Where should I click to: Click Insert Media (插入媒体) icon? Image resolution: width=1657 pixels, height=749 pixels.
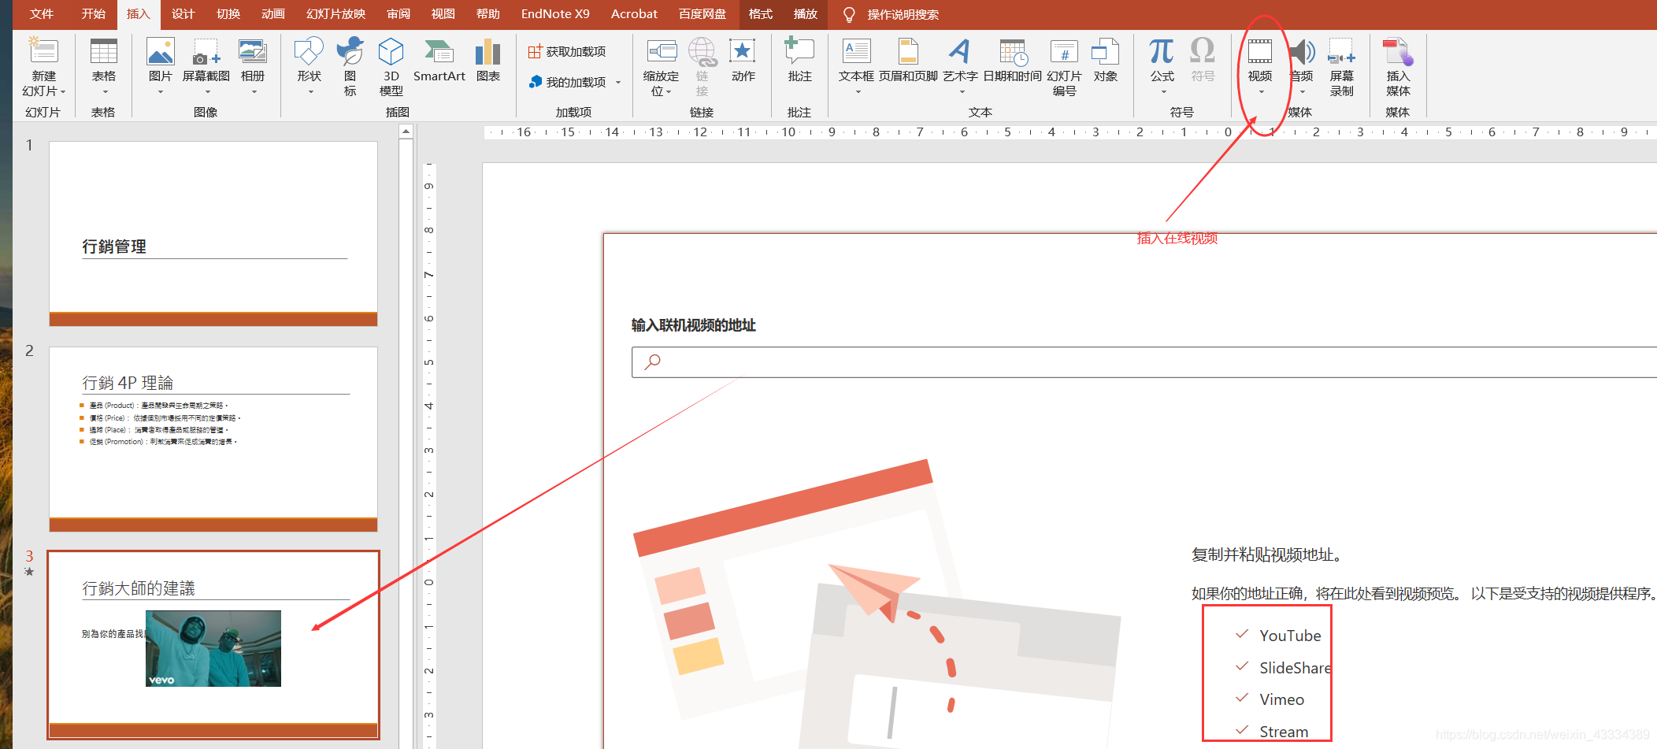1398,50
